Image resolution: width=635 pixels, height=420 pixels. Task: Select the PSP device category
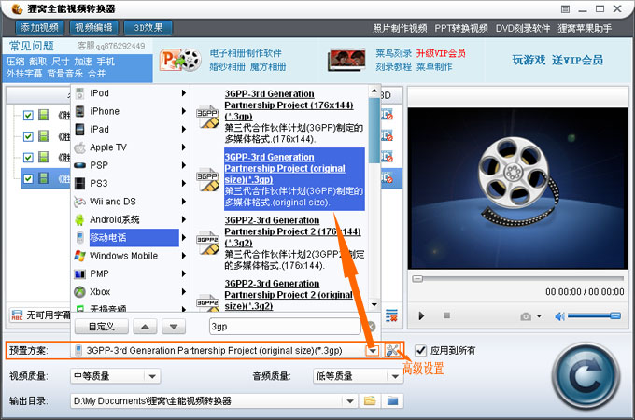(129, 165)
